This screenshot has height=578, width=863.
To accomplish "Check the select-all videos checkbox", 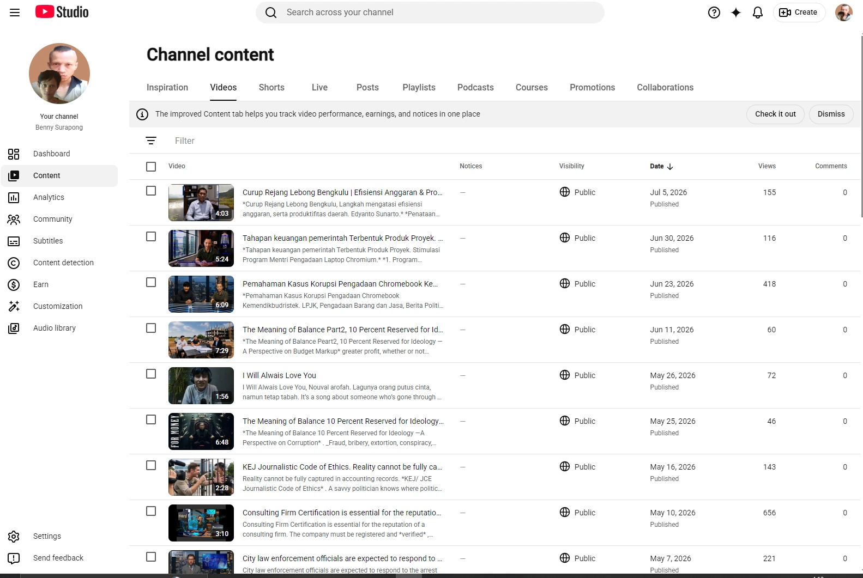I will coord(151,167).
